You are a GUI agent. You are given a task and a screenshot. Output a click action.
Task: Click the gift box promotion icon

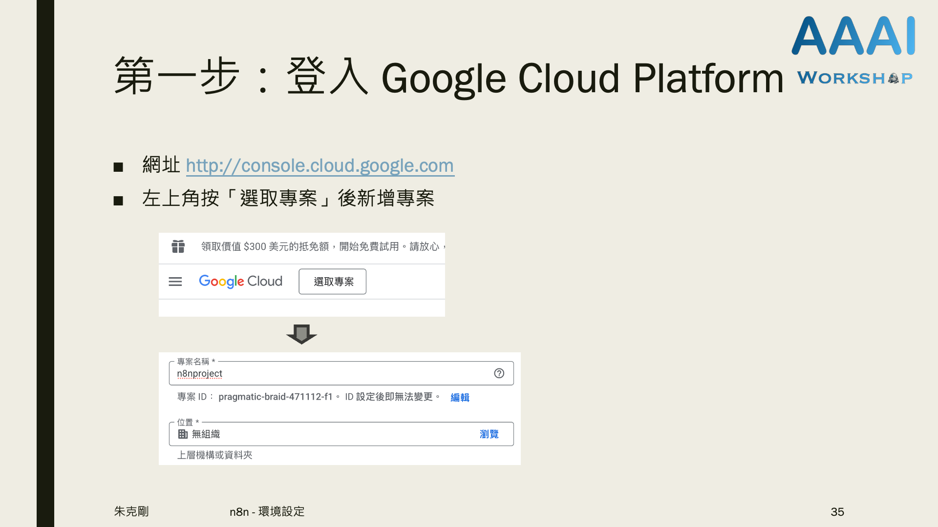[x=178, y=246]
